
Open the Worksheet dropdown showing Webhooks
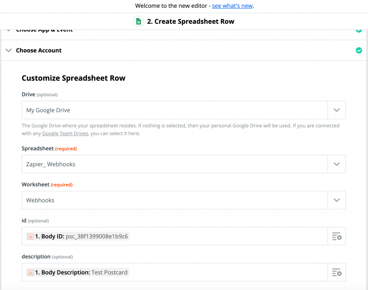point(337,200)
